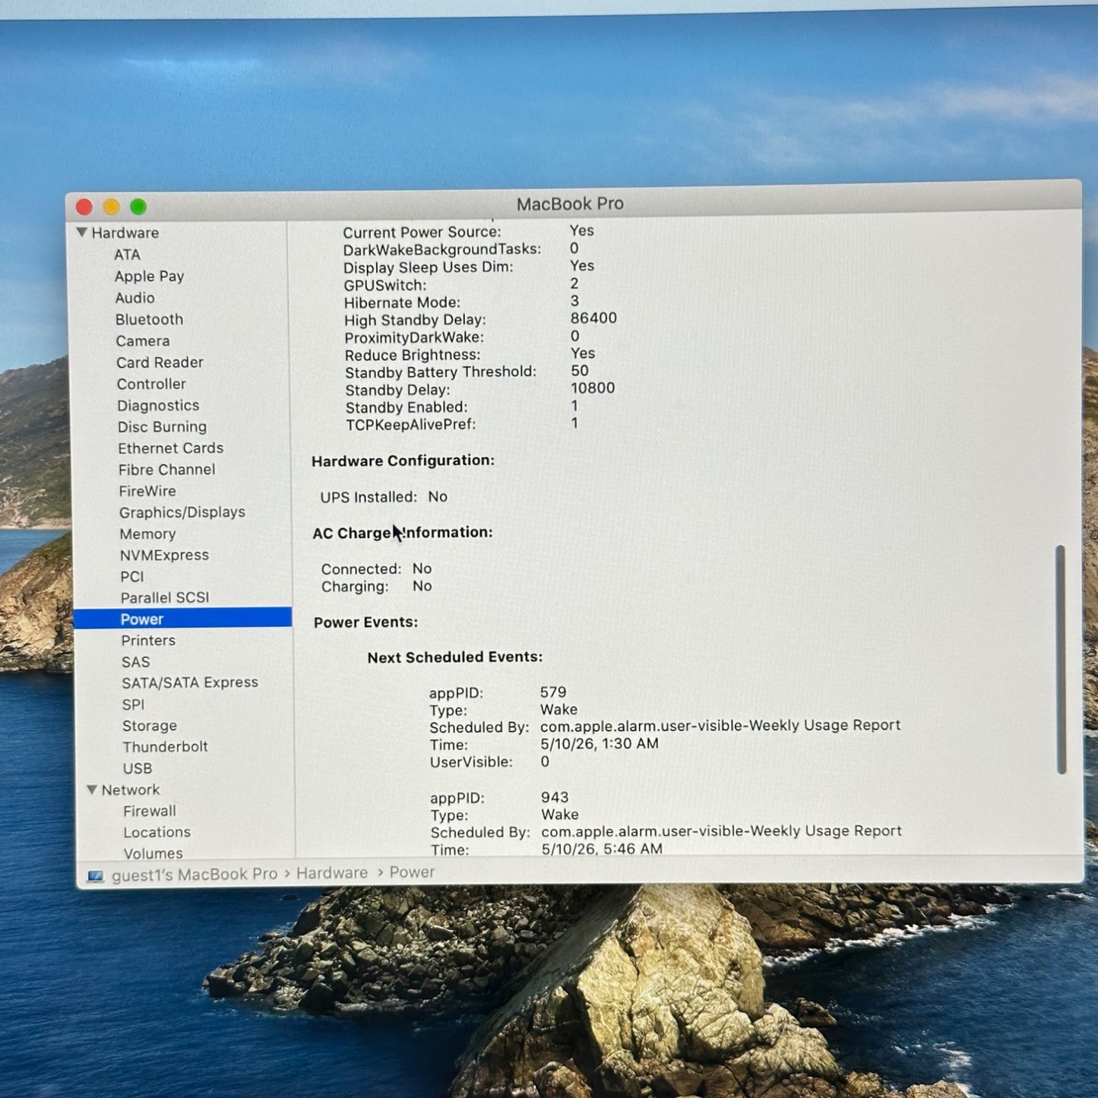Click Hardware in the bottom path bar
This screenshot has width=1098, height=1098.
point(332,873)
